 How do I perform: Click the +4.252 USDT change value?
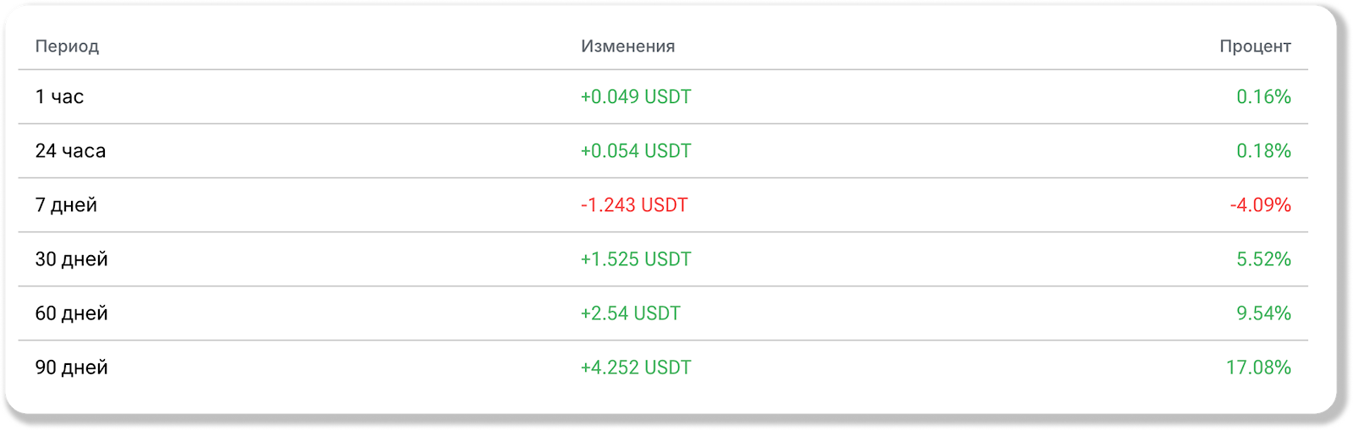coord(636,367)
